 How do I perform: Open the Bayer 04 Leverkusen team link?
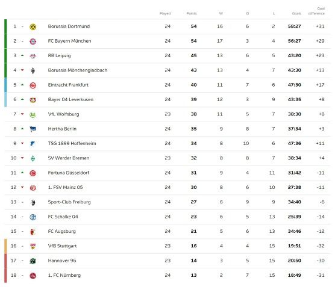click(x=70, y=99)
